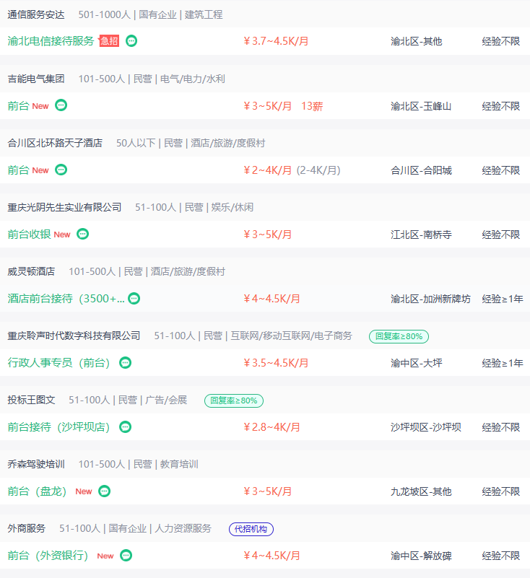Click chat icon beside 渝北电信接待服务
This screenshot has width=530, height=578.
tap(131, 41)
